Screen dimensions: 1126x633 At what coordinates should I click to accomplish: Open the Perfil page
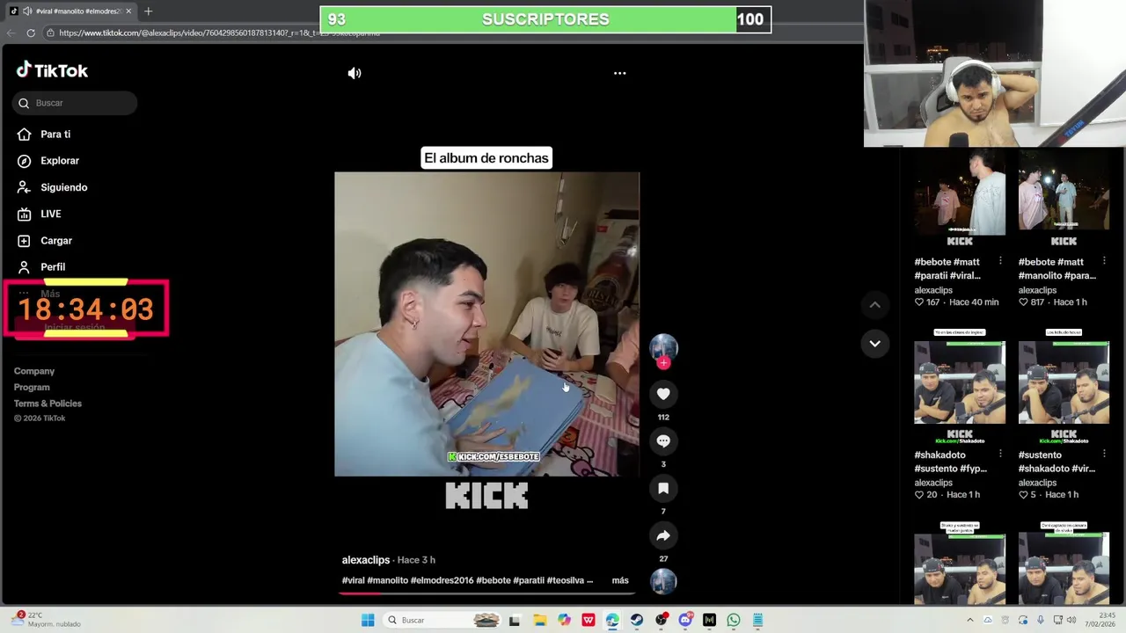pyautogui.click(x=41, y=267)
